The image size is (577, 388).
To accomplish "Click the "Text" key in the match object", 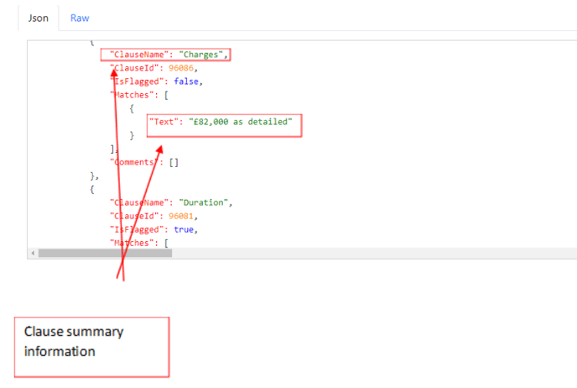I will click(164, 122).
